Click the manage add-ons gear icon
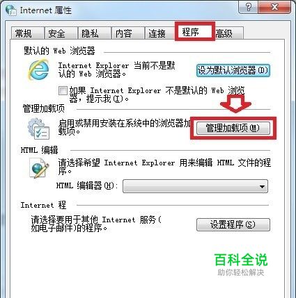The width and height of the screenshot is (296, 298). coord(38,129)
